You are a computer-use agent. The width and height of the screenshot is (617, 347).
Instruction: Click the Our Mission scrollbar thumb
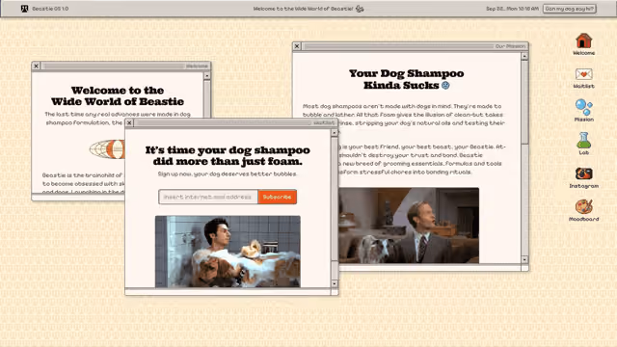click(x=524, y=102)
